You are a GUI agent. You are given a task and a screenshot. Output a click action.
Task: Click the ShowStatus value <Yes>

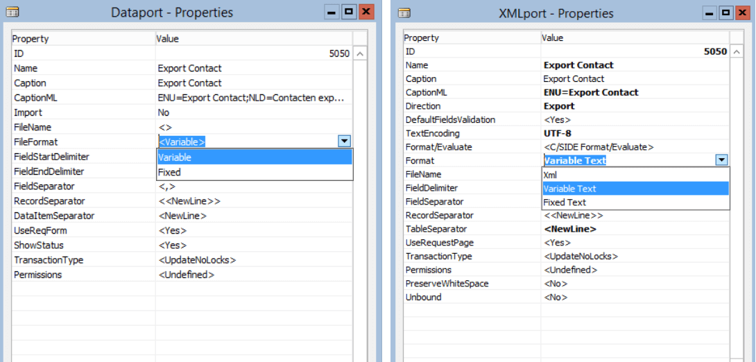pos(173,245)
